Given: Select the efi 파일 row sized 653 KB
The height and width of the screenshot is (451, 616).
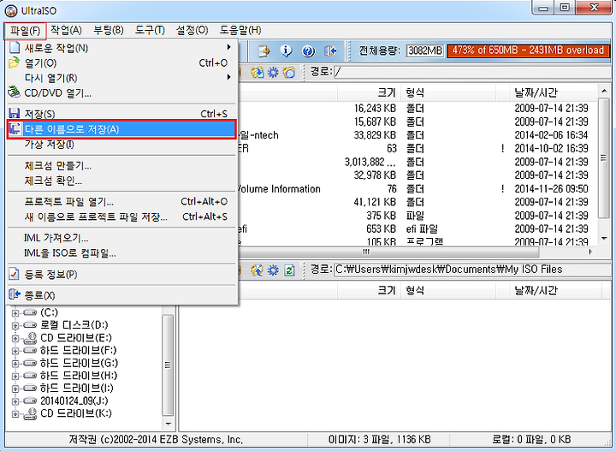Looking at the screenshot, I should (x=417, y=228).
